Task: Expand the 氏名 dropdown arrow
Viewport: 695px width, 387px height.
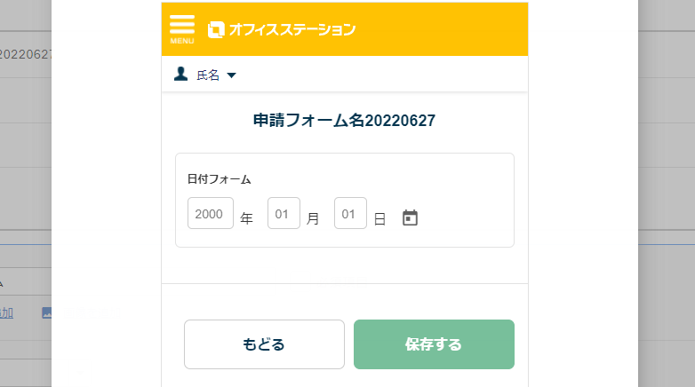Action: (x=231, y=75)
